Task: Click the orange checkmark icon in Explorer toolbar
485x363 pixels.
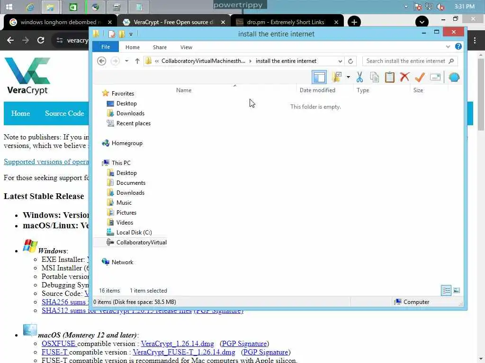Action: point(420,77)
